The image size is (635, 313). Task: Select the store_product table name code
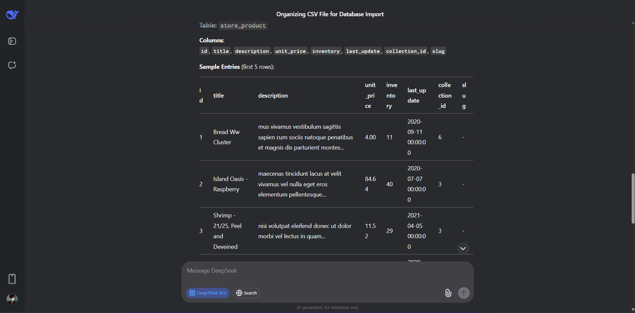click(x=243, y=25)
